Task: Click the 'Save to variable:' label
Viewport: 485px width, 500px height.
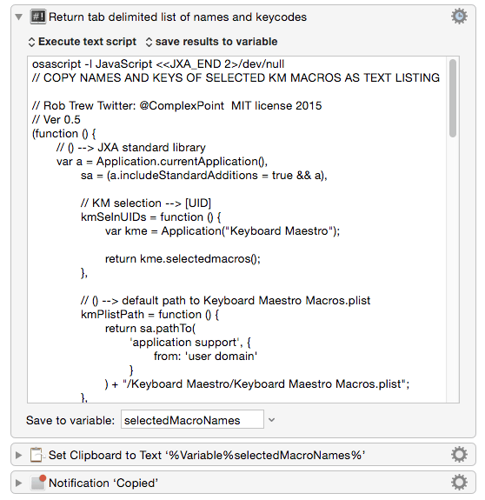Action: pos(70,420)
